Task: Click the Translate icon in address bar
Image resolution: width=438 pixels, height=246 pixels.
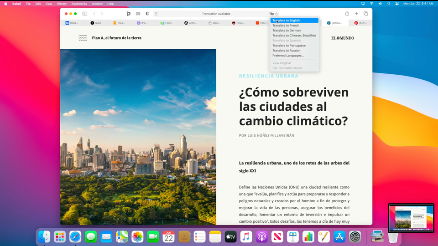Action: point(271,14)
